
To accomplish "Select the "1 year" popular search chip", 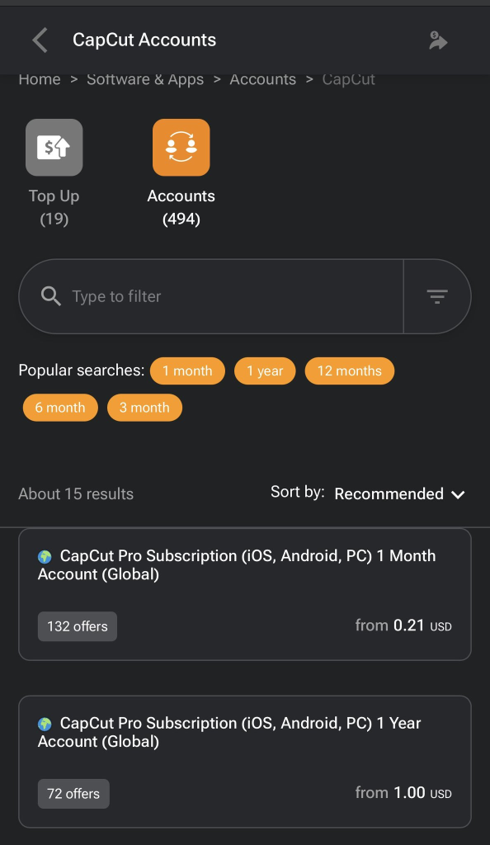I will [265, 371].
